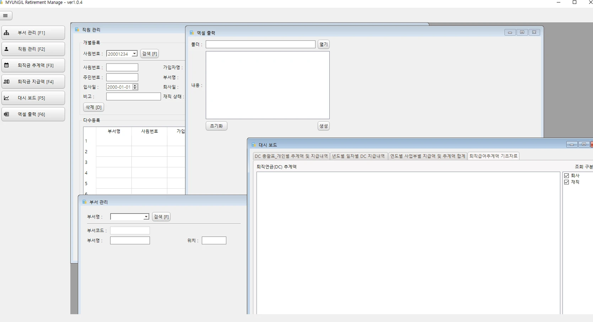Click the 대시 보드 window title icon

tap(253, 145)
